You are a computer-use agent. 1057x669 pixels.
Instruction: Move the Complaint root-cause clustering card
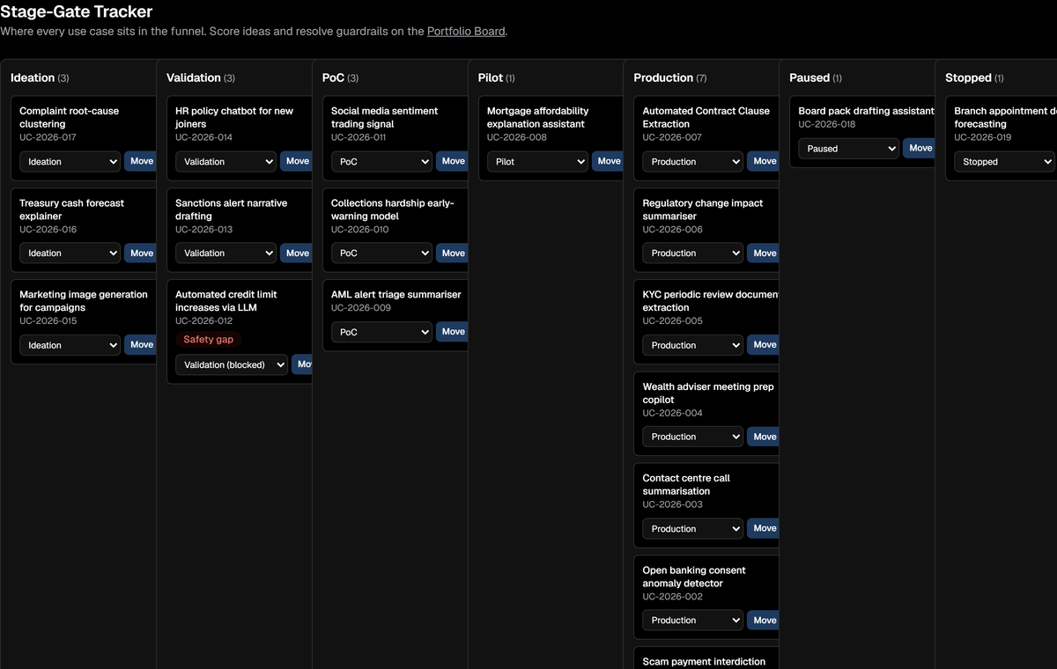pyautogui.click(x=141, y=162)
